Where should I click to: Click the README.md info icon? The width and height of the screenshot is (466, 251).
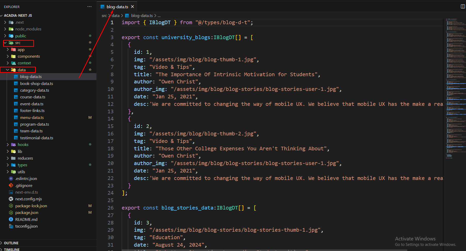(x=11, y=219)
